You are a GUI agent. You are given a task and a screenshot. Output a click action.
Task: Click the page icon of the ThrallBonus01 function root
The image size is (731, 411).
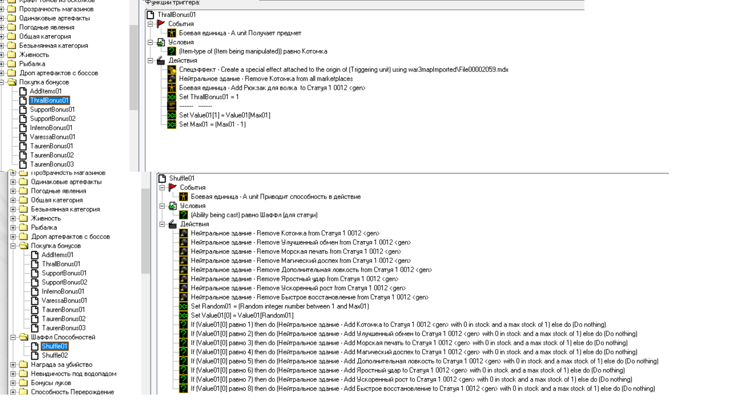[150, 15]
